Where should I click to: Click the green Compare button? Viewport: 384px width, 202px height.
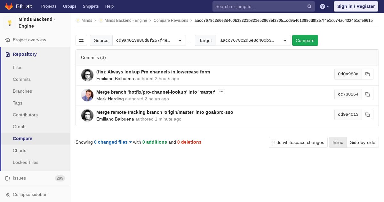tap(305, 40)
